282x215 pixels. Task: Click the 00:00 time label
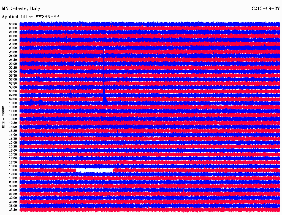point(13,24)
